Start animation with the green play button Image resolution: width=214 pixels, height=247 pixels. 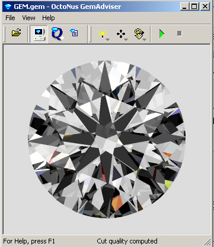[x=162, y=34]
